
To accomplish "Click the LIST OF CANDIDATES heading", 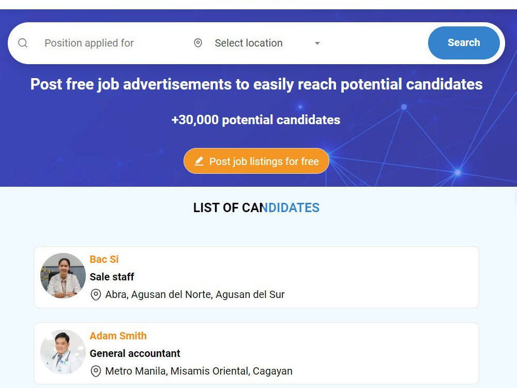I will (256, 208).
